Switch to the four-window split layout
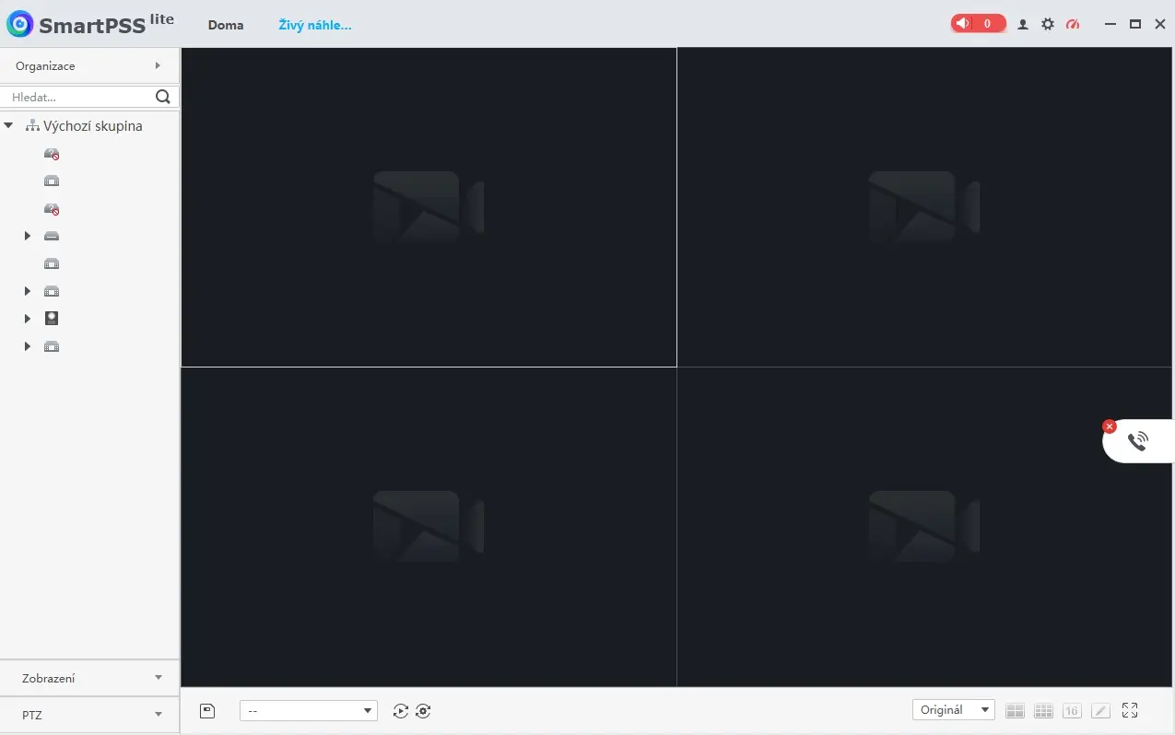The width and height of the screenshot is (1175, 735). pyautogui.click(x=1015, y=711)
